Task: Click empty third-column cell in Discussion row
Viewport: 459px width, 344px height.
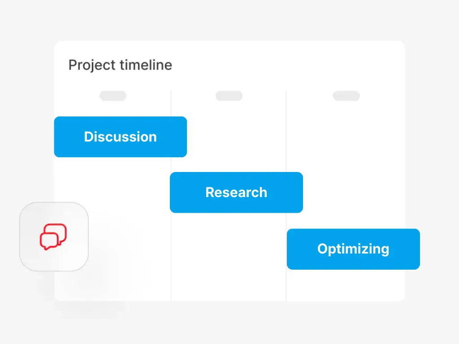Action: pos(346,137)
